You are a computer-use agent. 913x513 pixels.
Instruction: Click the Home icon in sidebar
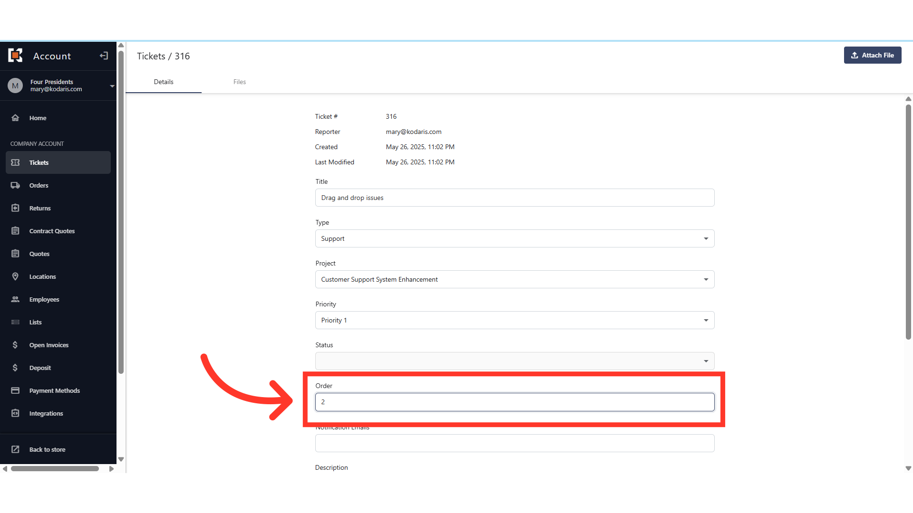click(x=15, y=118)
